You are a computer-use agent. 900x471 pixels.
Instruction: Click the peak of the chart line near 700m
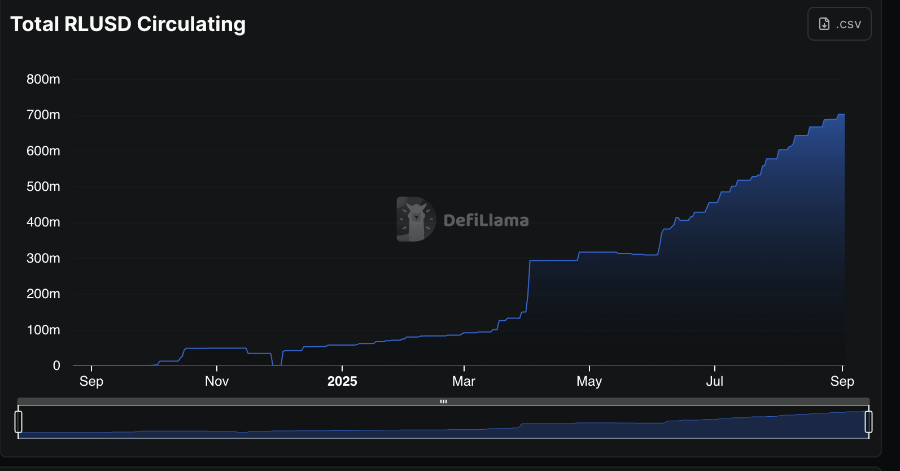841,115
